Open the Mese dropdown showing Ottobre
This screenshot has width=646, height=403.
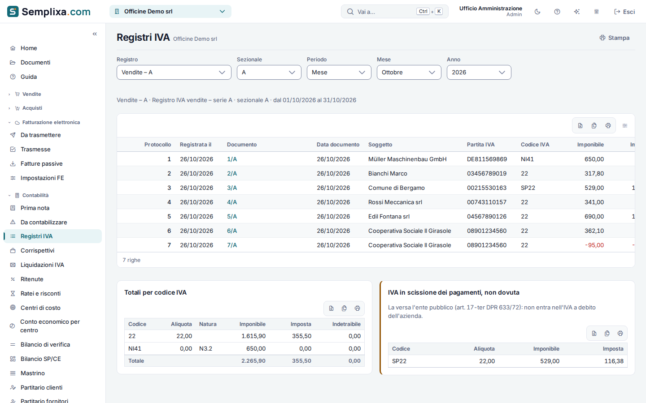pyautogui.click(x=409, y=73)
